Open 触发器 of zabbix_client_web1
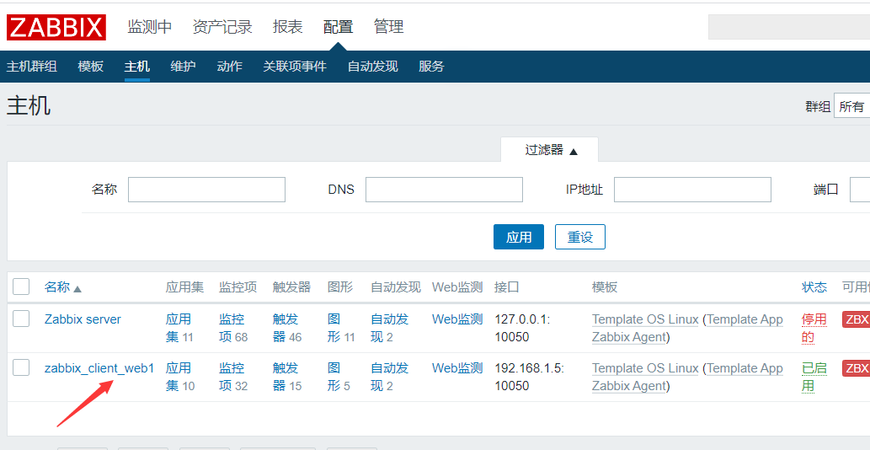The height and width of the screenshot is (450, 870). (287, 377)
